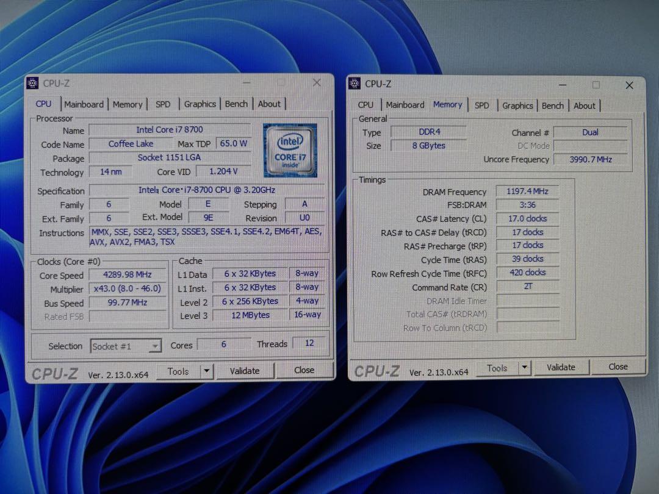This screenshot has height=494, width=659.
Task: Click Level 2 cache '6 x 256 KBytes'
Action: (x=250, y=301)
